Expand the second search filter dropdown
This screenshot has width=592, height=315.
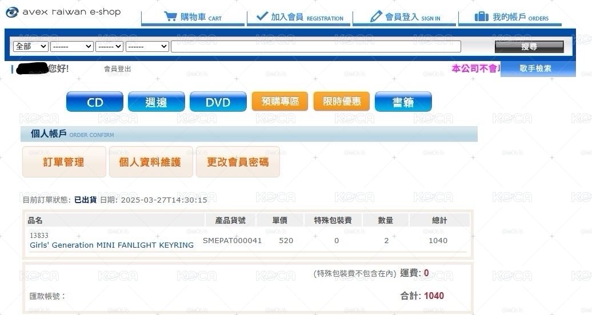(72, 46)
